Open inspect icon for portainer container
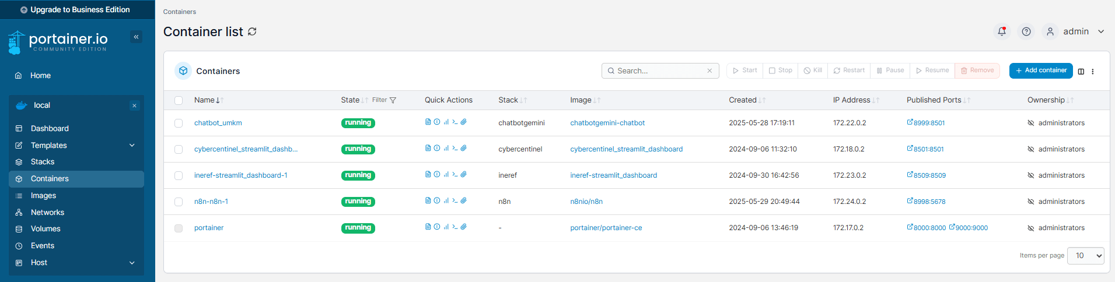 [x=437, y=227]
